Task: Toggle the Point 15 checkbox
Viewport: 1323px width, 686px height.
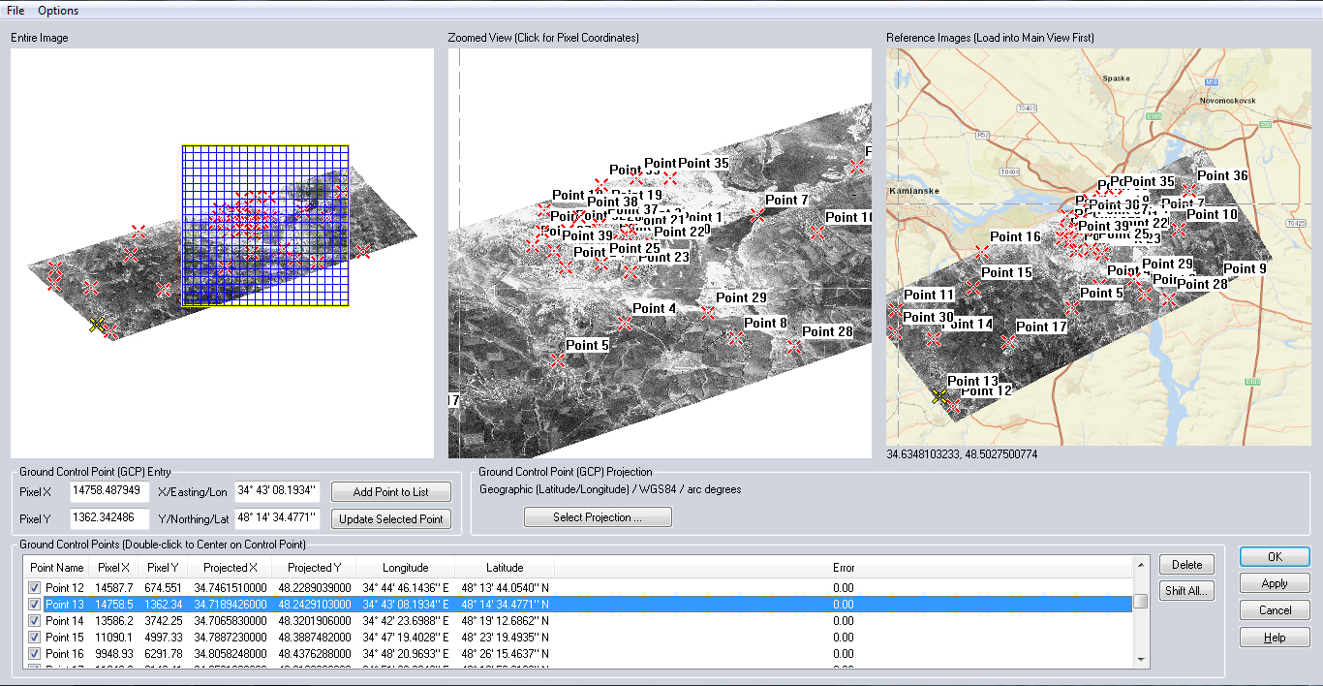Action: pos(35,638)
